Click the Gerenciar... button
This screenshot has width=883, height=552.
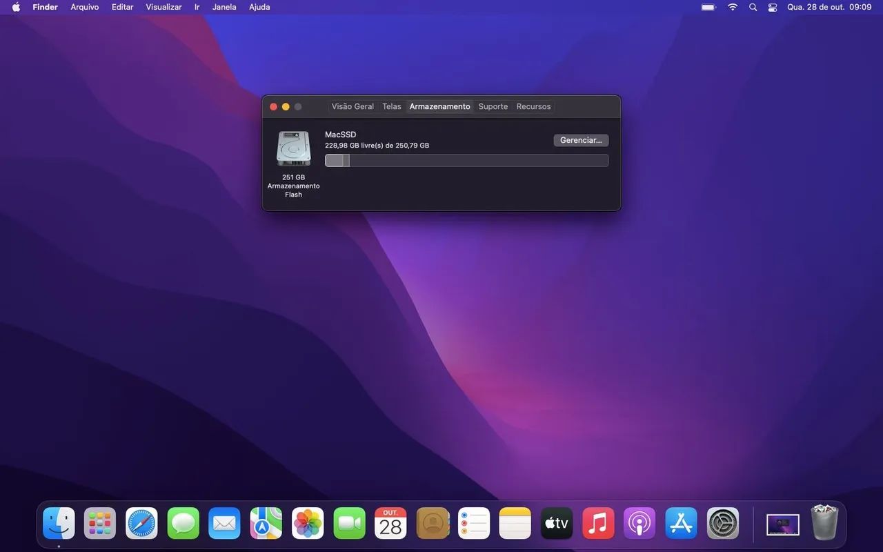(x=581, y=140)
